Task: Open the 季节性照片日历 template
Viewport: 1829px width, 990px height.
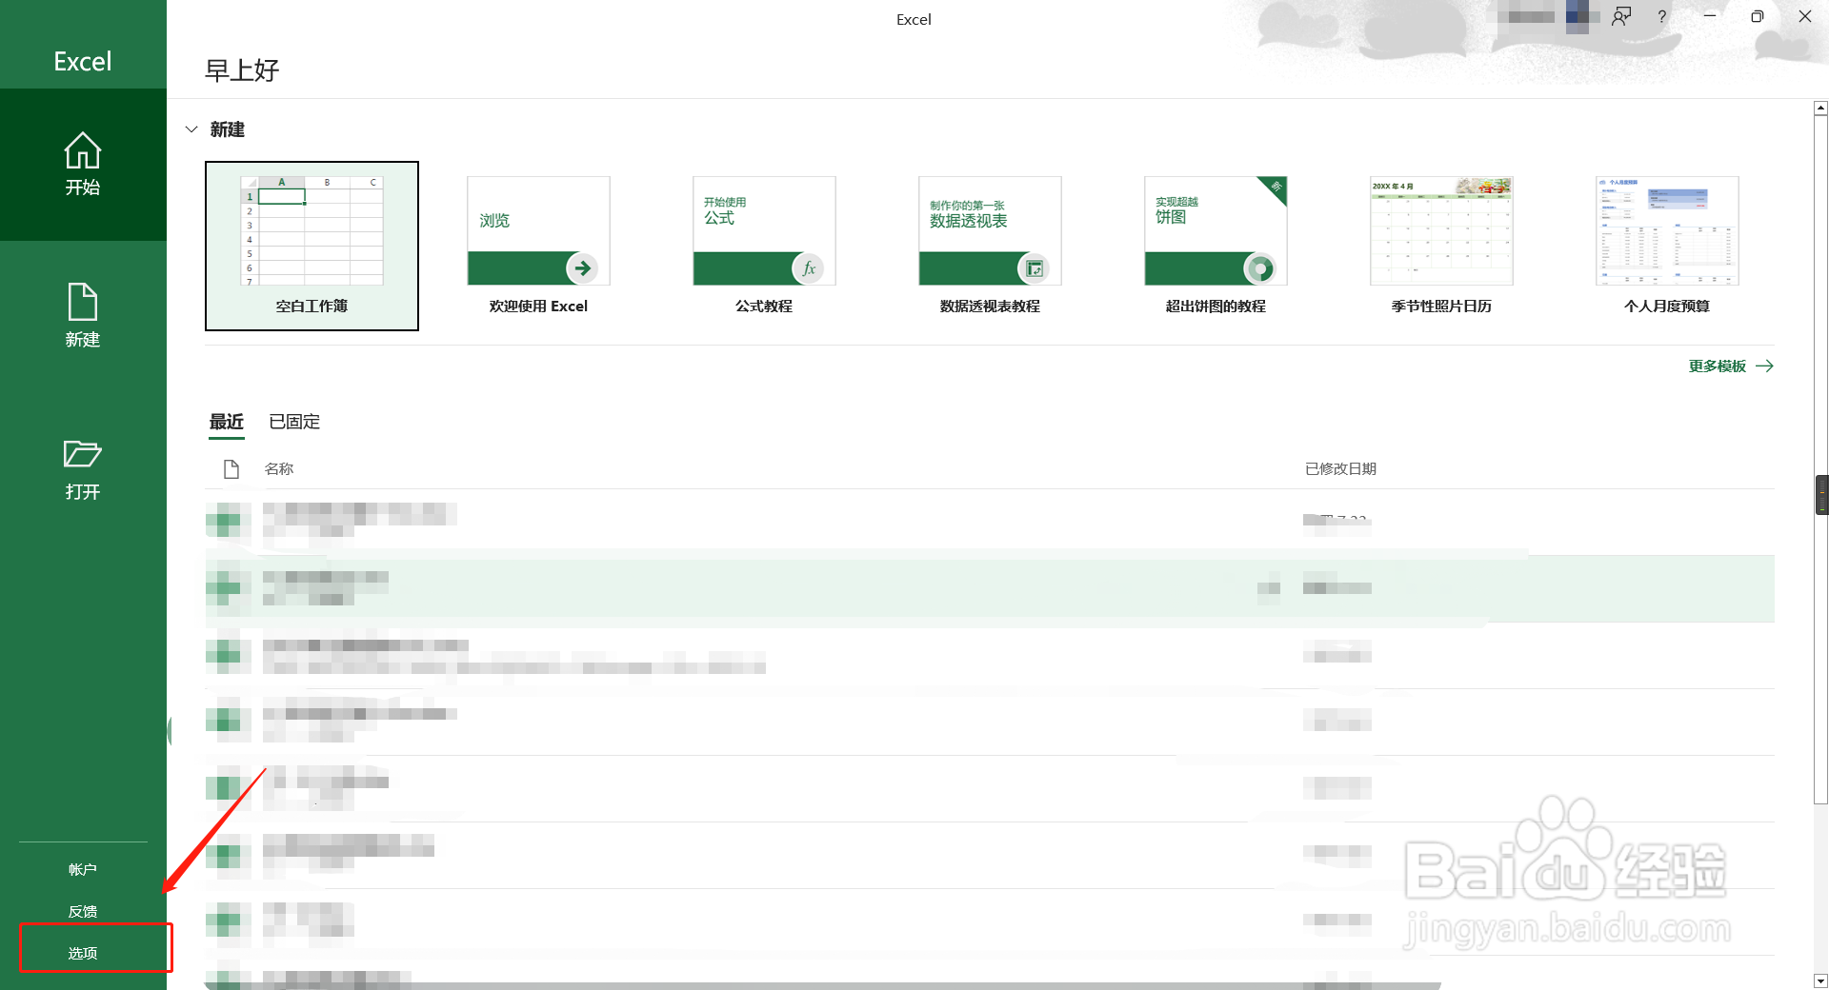Action: [x=1441, y=246]
